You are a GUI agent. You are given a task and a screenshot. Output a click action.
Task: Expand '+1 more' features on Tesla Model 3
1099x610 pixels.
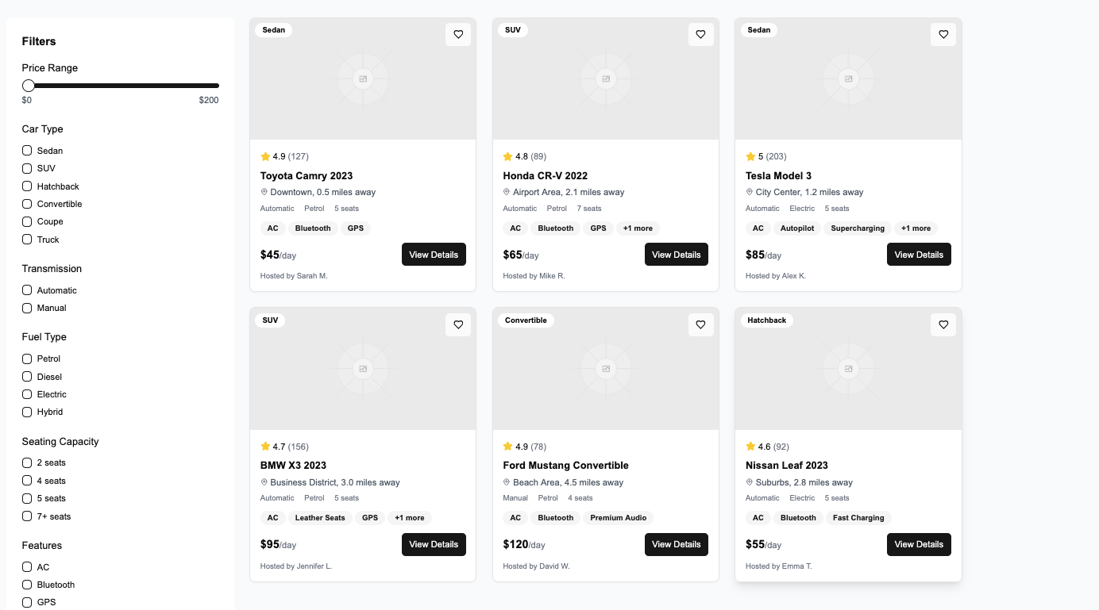click(916, 228)
